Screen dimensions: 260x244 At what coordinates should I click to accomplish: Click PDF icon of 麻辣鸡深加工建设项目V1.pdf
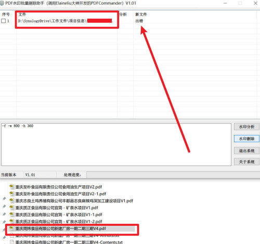coord(12,200)
